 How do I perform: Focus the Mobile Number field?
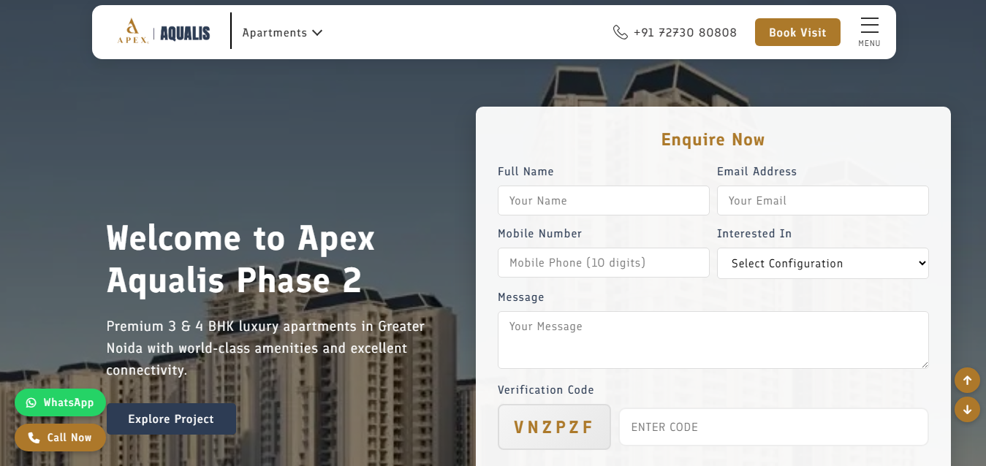tap(604, 262)
